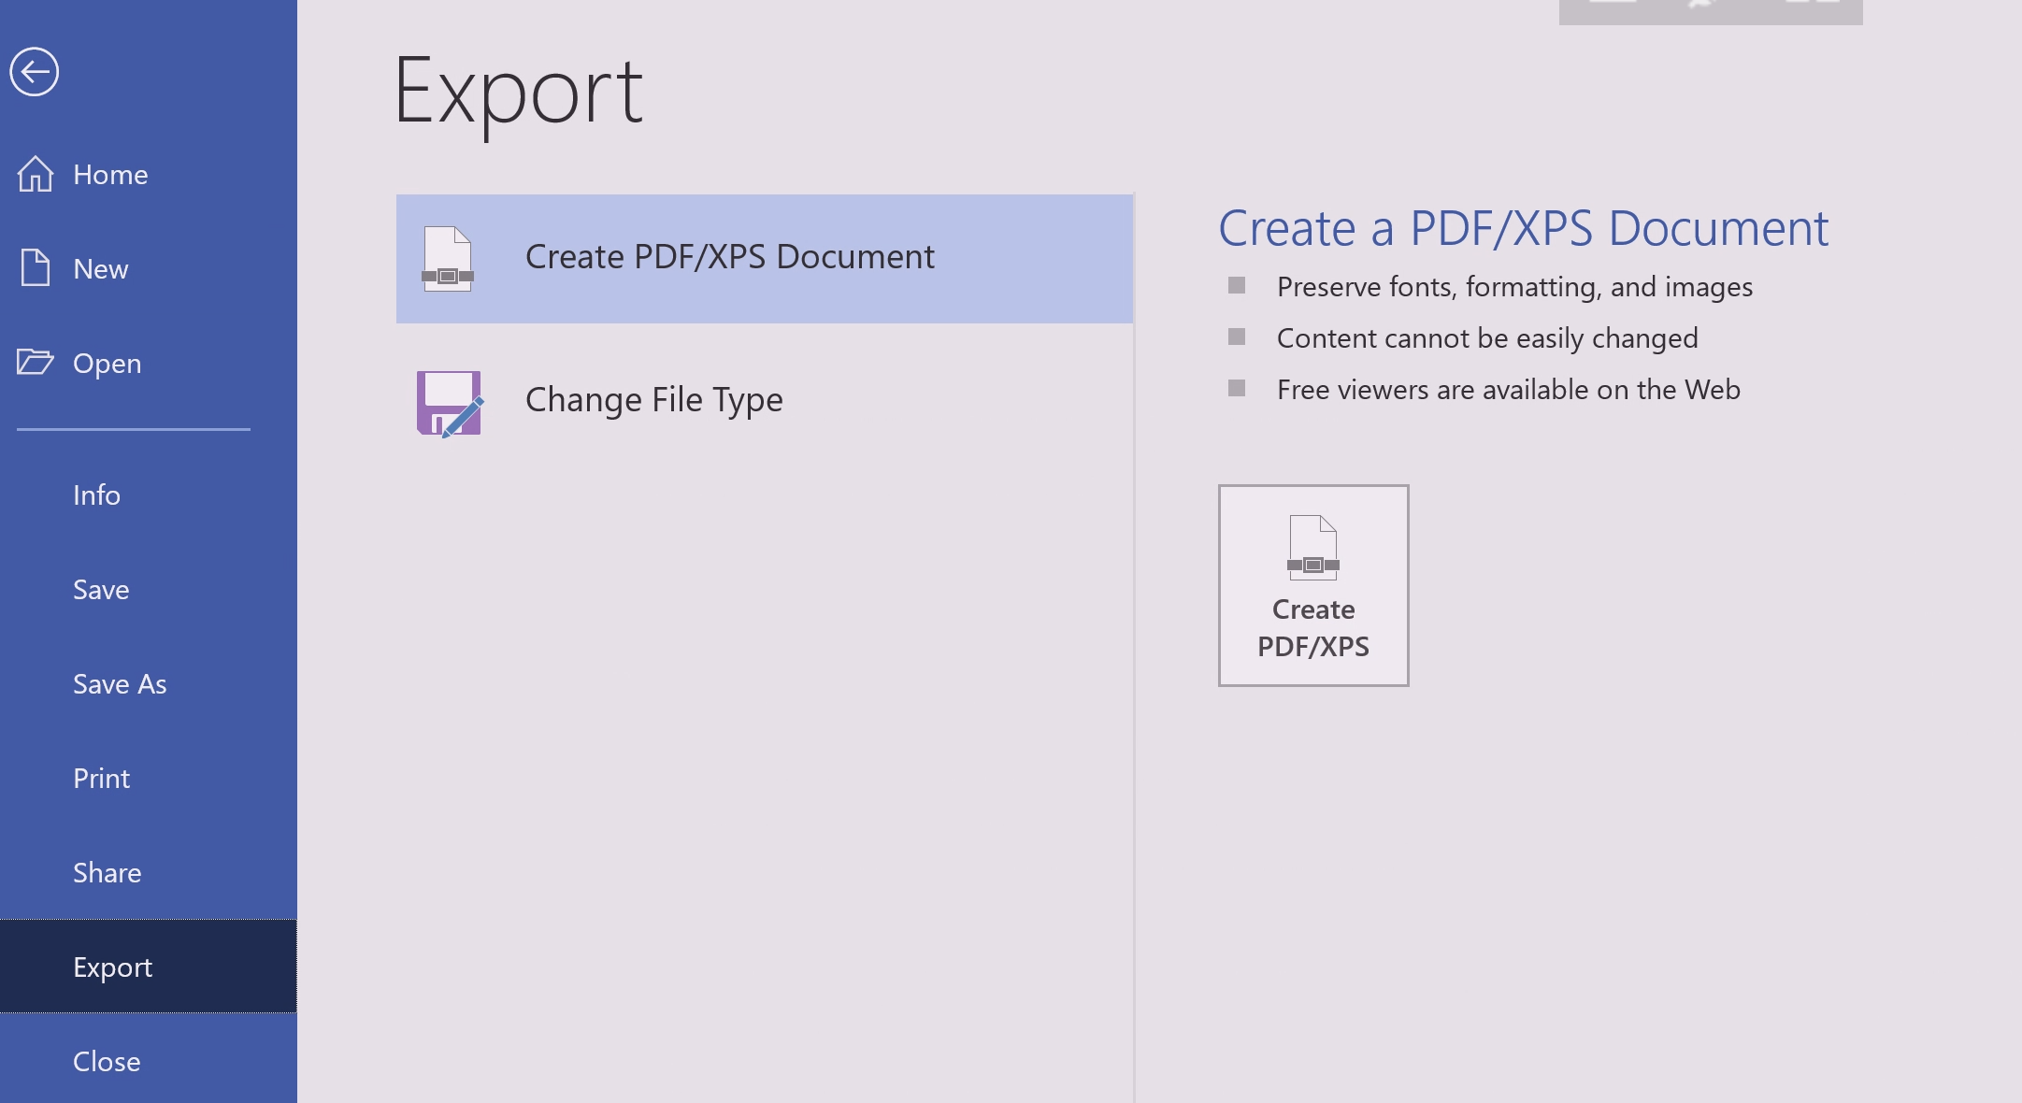Click the Create PDF/XPS button
The width and height of the screenshot is (2022, 1103).
[x=1313, y=585]
